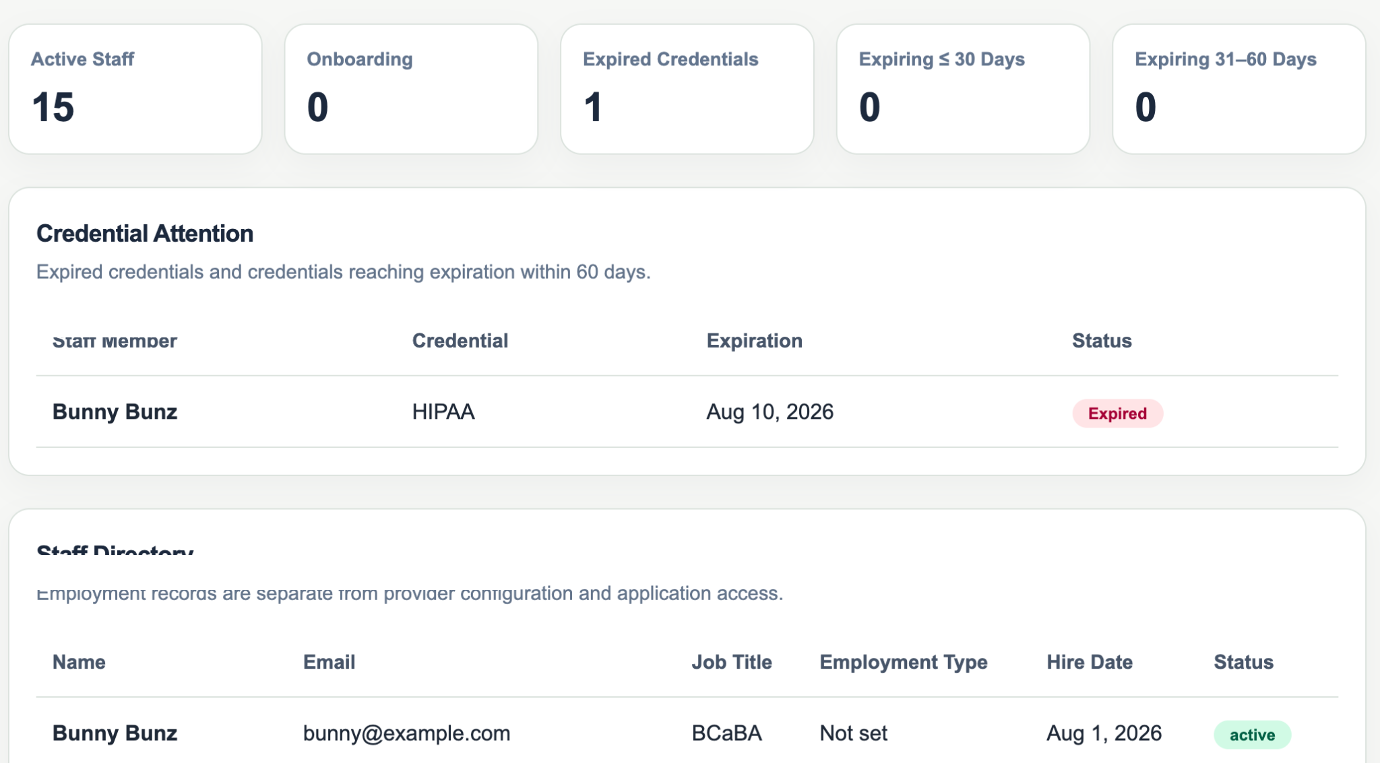The height and width of the screenshot is (763, 1380).
Task: Click the Credential Attention heading
Action: [145, 234]
